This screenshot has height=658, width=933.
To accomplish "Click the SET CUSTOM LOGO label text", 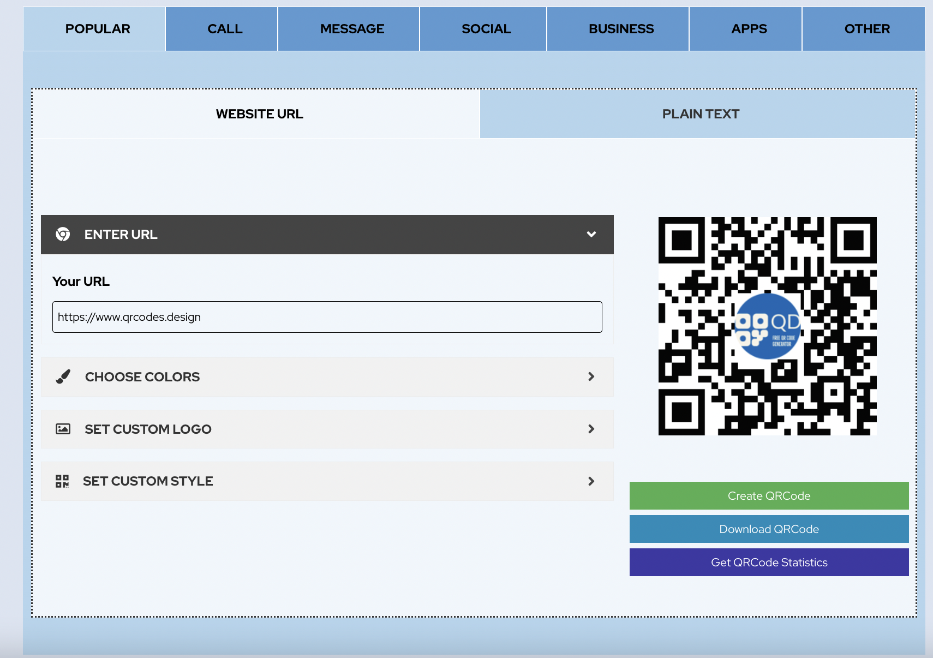I will [148, 429].
